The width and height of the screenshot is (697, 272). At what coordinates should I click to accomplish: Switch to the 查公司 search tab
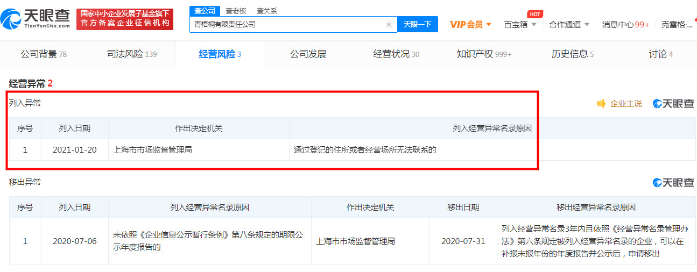(x=205, y=11)
